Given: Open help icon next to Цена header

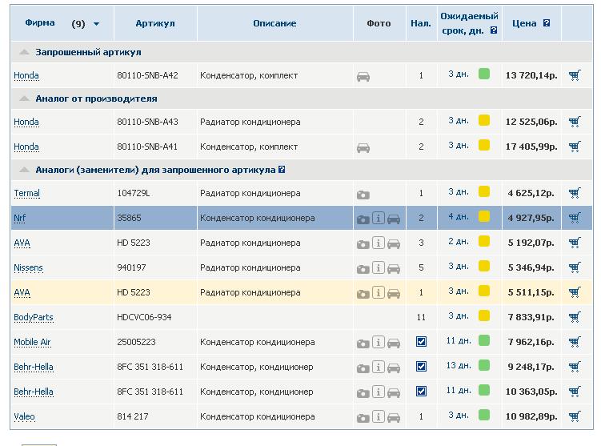Looking at the screenshot, I should [547, 23].
